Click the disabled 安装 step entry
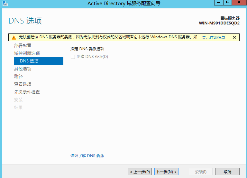247x178 pixels. 18,100
